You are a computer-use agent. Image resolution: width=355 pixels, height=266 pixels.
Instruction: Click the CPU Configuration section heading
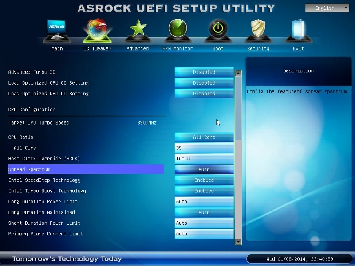click(x=32, y=110)
